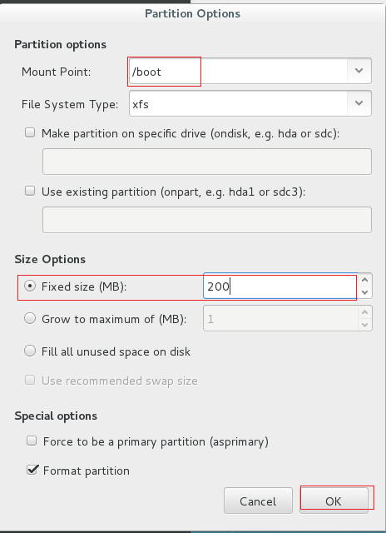Click the Fixed size value field showing 200
386x533 pixels.
pyautogui.click(x=280, y=286)
